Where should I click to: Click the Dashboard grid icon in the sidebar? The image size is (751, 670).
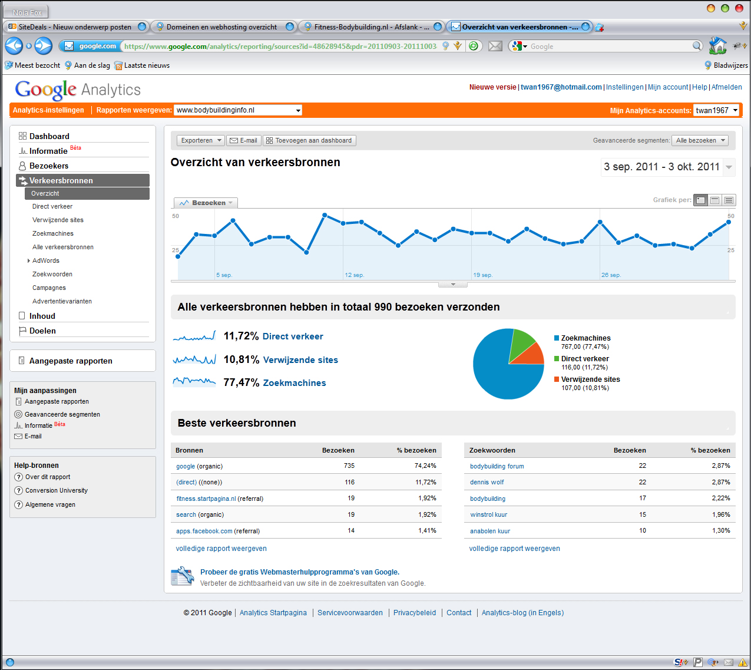[22, 136]
